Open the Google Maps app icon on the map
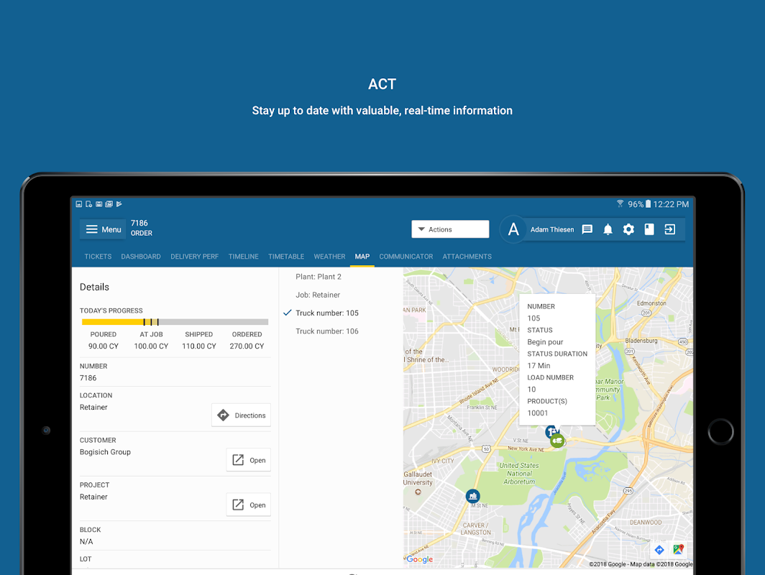Image resolution: width=765 pixels, height=575 pixels. (x=678, y=550)
